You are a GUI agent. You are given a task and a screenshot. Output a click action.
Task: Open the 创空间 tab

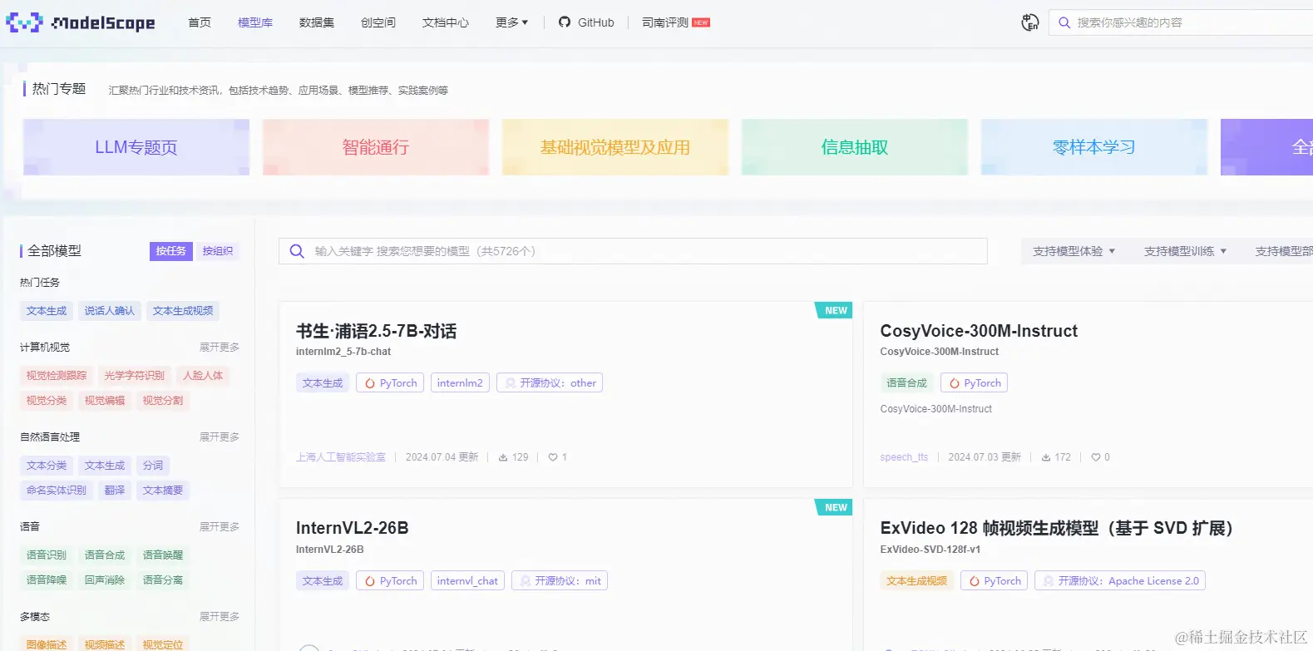coord(378,22)
